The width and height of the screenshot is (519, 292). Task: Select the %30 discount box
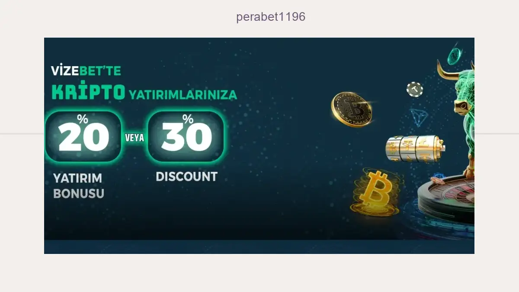click(x=186, y=137)
